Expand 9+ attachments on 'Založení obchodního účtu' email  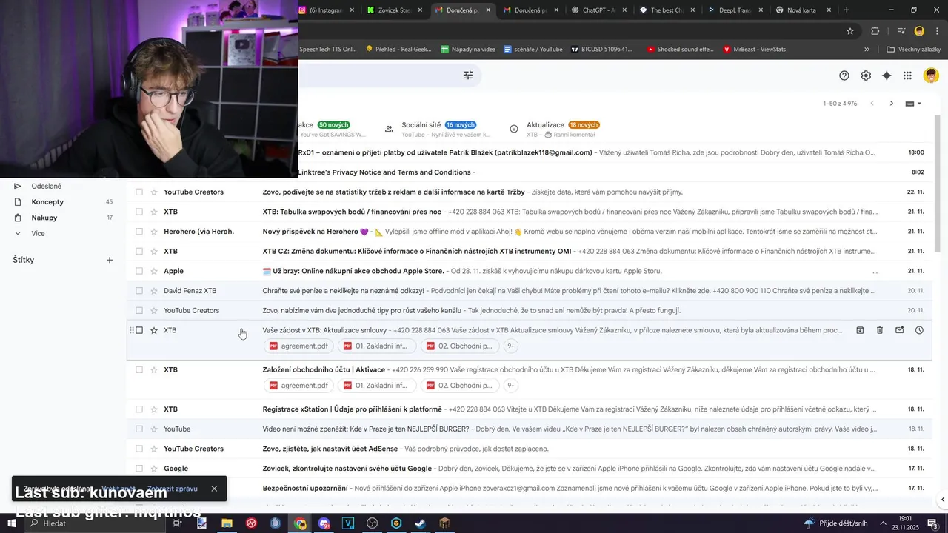(x=510, y=385)
